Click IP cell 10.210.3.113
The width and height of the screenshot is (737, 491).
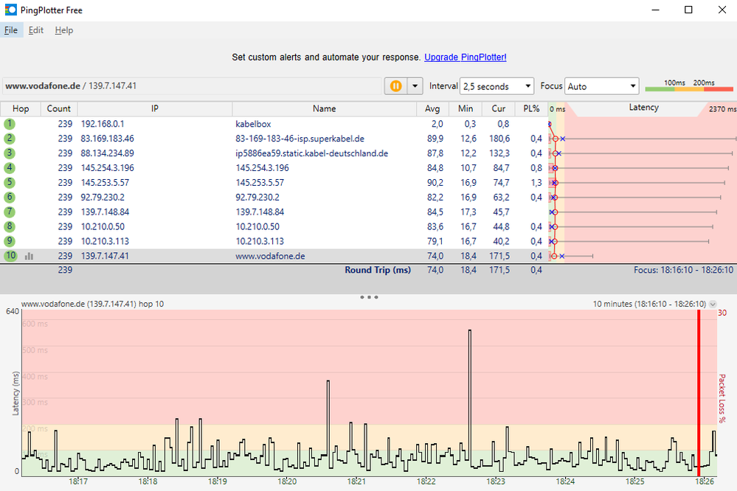tap(105, 241)
